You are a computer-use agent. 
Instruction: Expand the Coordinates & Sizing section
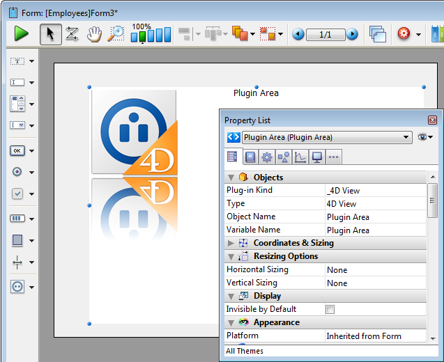pos(231,243)
